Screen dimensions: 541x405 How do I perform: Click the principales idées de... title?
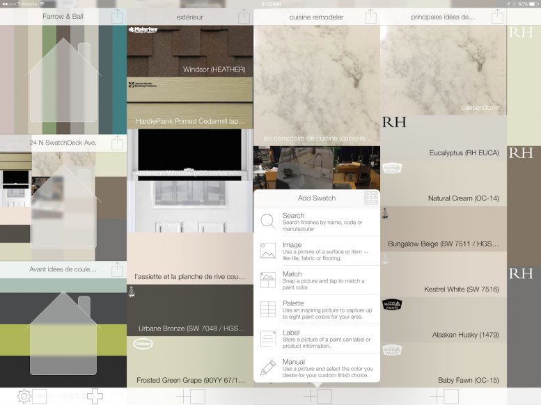pyautogui.click(x=443, y=17)
